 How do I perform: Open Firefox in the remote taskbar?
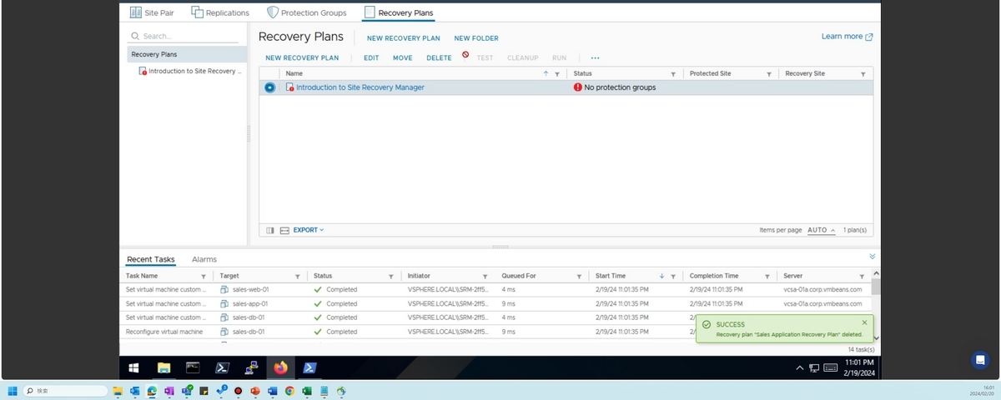point(280,367)
